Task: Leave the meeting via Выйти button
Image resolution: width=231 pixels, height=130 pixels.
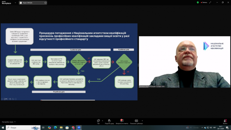Action: [225, 121]
